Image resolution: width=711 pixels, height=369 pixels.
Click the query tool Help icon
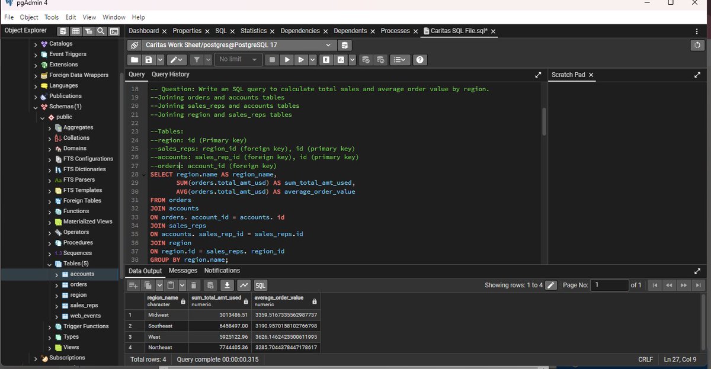(x=420, y=60)
